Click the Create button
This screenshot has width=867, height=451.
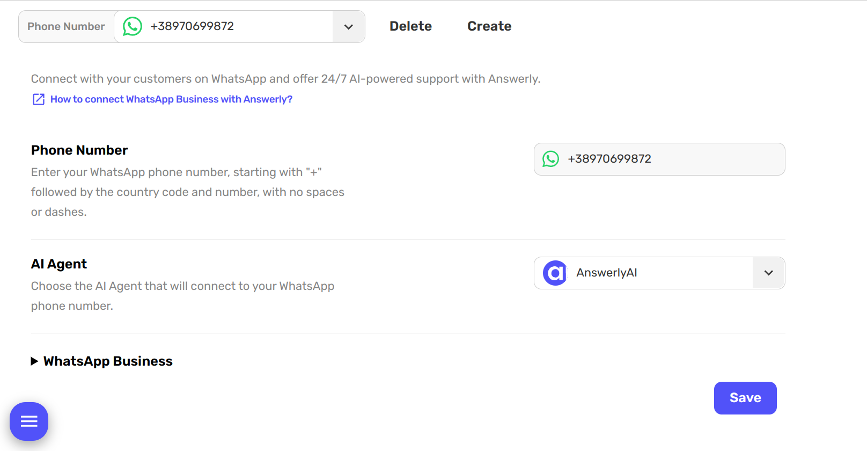(x=489, y=26)
